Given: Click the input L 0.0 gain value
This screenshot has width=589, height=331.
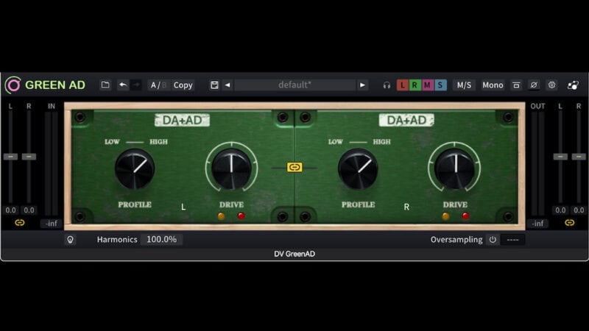Looking at the screenshot, I should coord(10,210).
